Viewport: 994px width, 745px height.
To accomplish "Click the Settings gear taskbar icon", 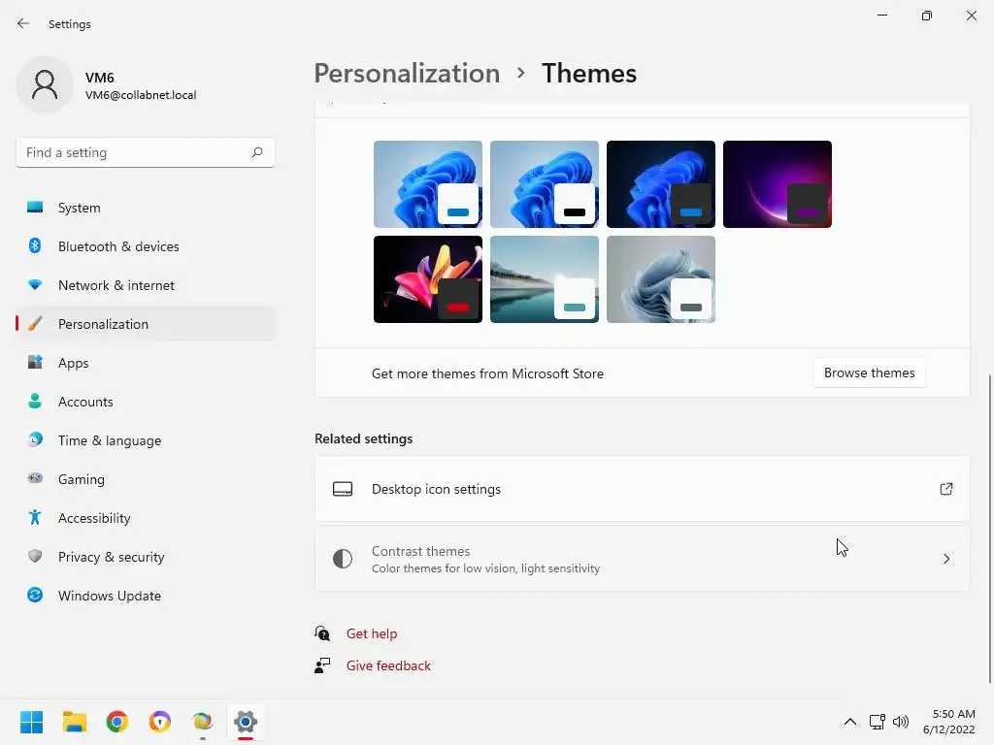I will tap(246, 722).
